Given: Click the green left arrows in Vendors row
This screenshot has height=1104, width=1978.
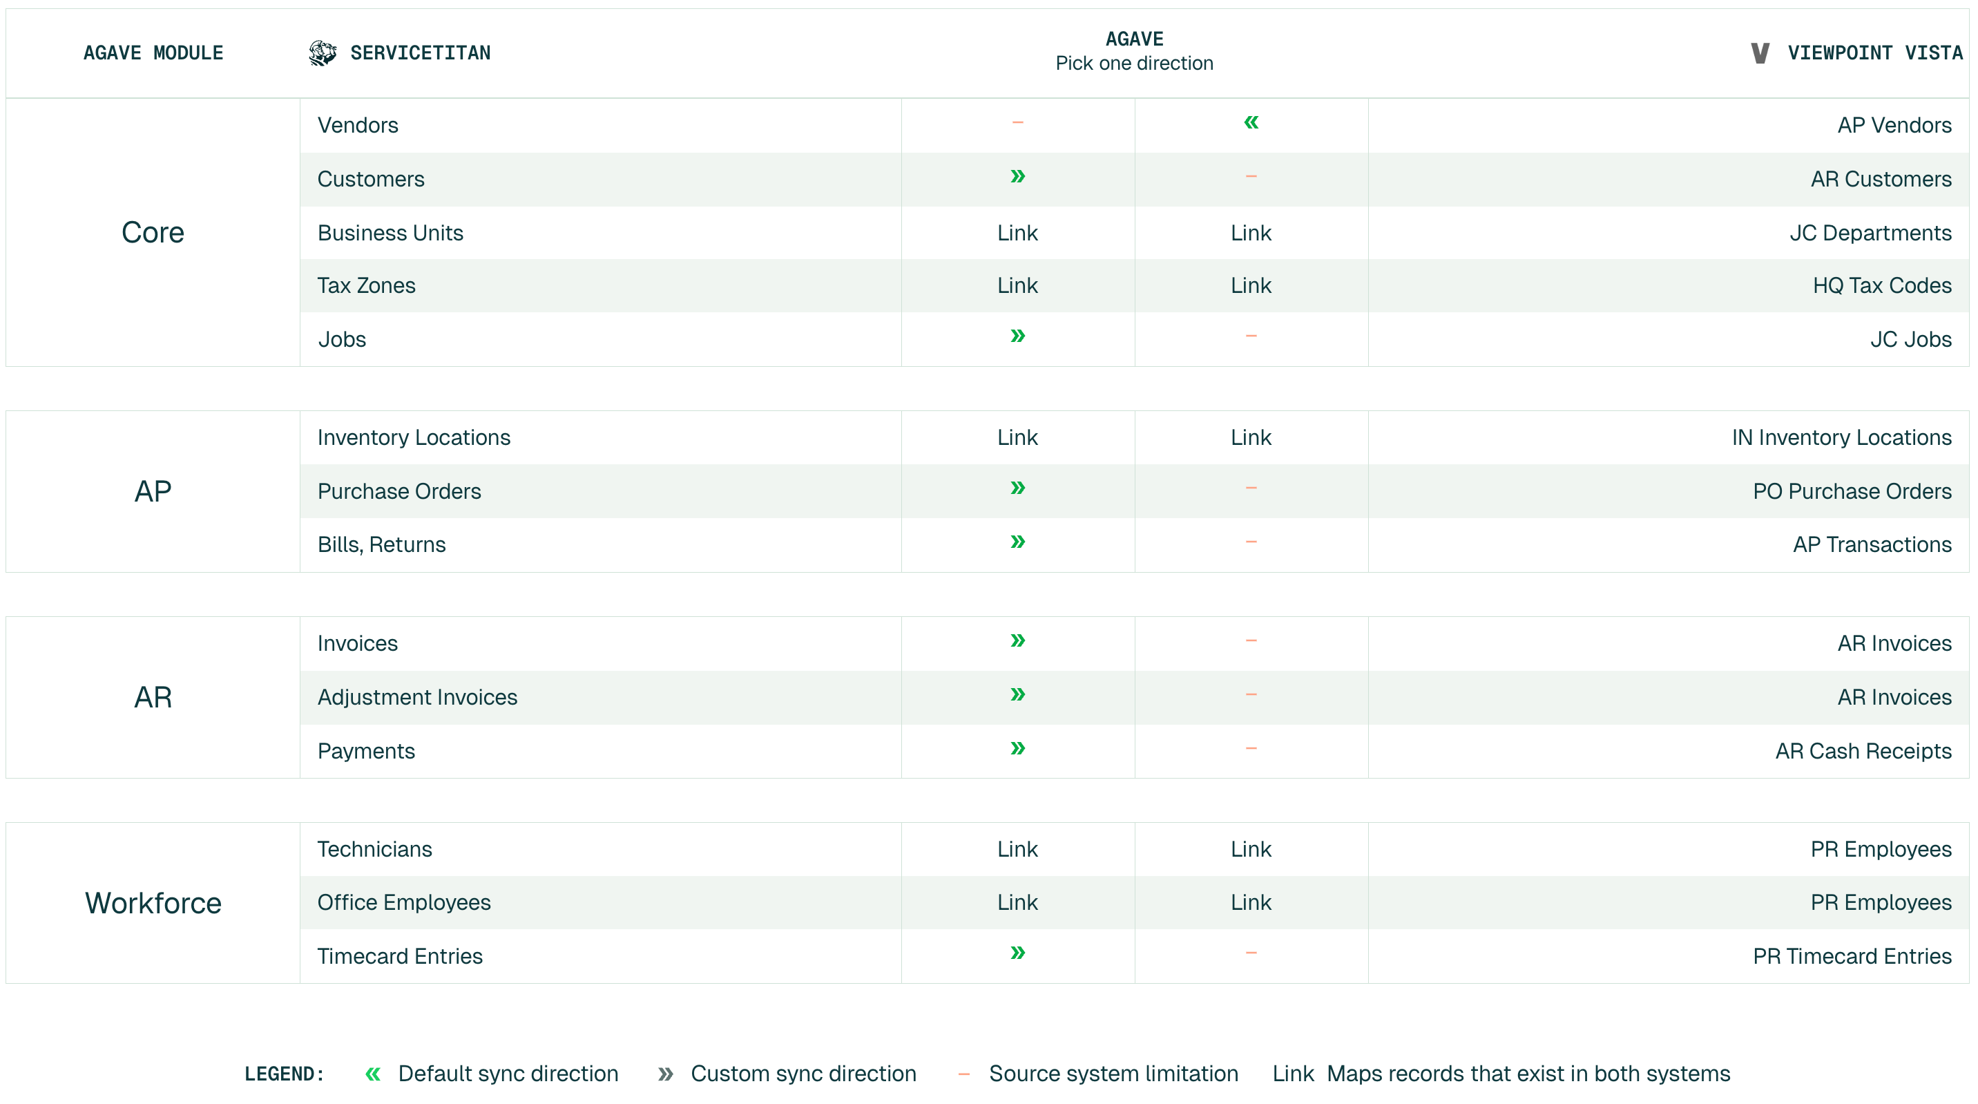Looking at the screenshot, I should click(1251, 123).
